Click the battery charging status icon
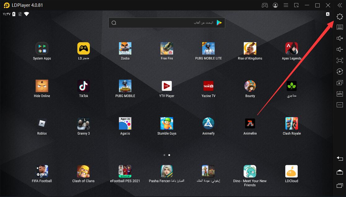The width and height of the screenshot is (346, 197). pos(14,14)
